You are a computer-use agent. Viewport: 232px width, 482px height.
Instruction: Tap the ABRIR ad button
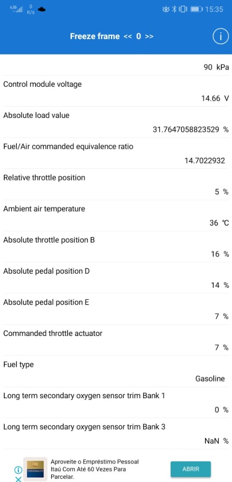(191, 469)
